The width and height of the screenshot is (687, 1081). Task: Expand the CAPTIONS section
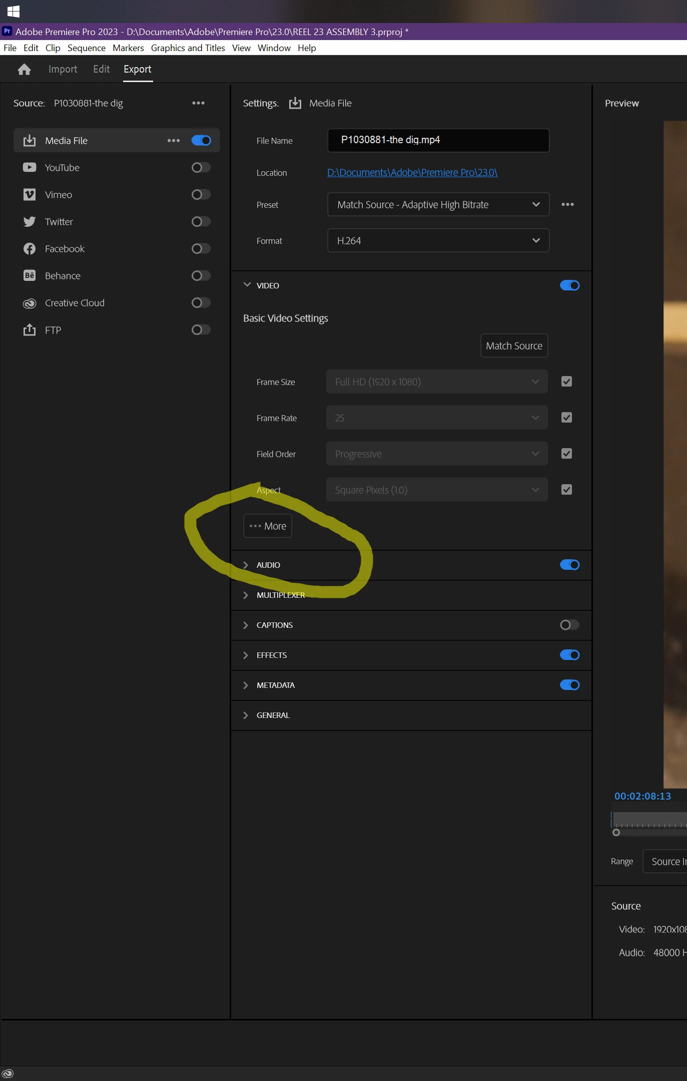(x=246, y=625)
